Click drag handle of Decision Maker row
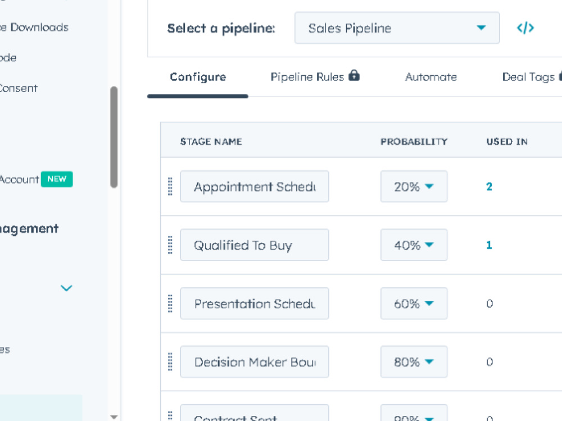The width and height of the screenshot is (562, 421). pyautogui.click(x=170, y=361)
